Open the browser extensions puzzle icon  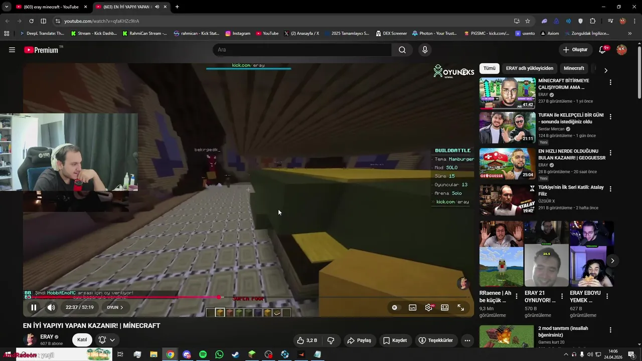(x=593, y=21)
